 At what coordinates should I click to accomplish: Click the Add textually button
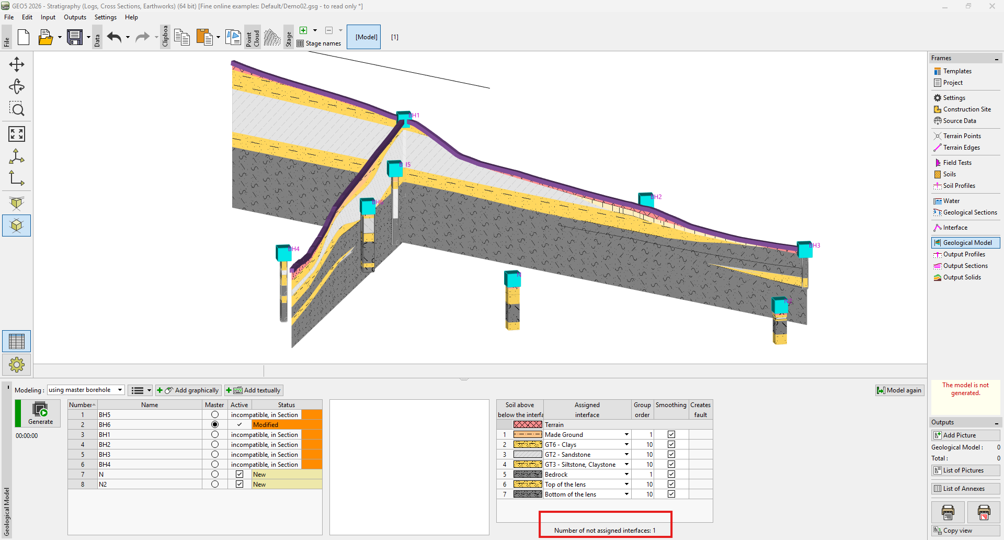(254, 390)
